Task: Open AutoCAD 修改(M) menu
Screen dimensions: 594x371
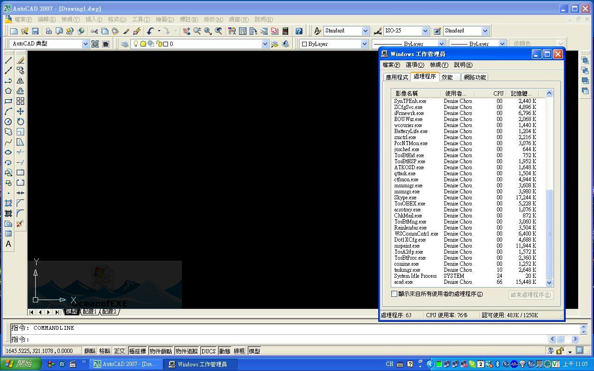Action: click(x=213, y=19)
